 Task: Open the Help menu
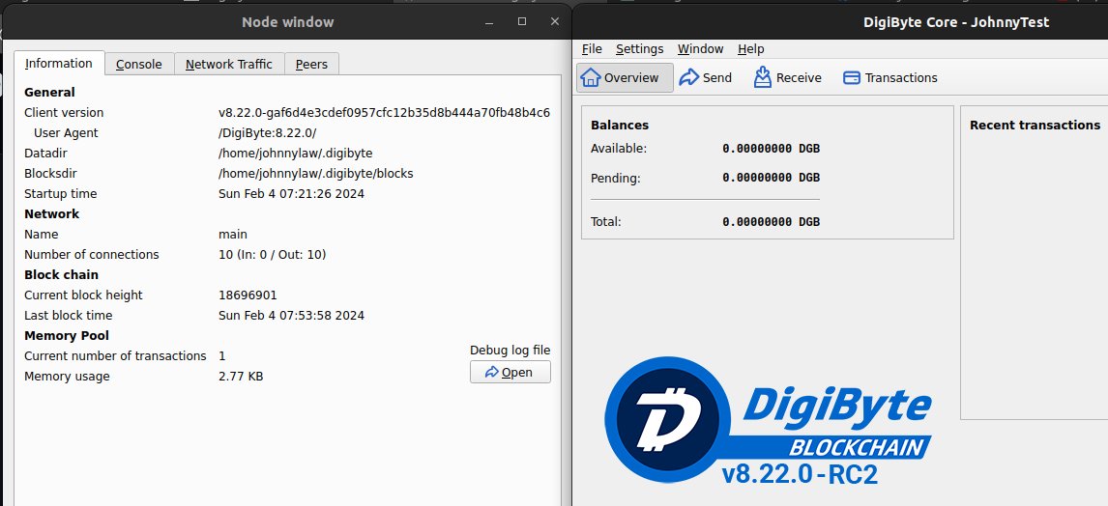point(750,48)
